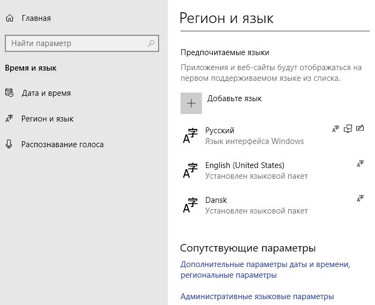
Task: Go to the Главная settings page
Action: (x=36, y=18)
